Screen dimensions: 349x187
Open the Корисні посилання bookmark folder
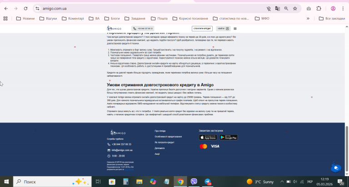pos(190,19)
